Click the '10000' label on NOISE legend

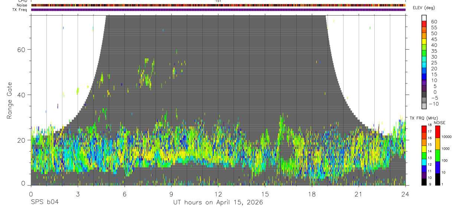(446, 137)
